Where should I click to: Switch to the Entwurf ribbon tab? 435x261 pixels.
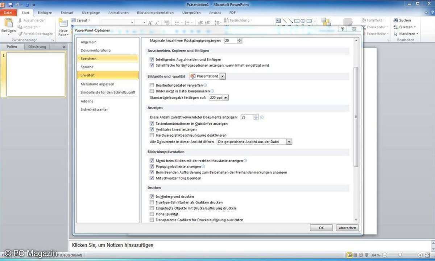click(67, 13)
